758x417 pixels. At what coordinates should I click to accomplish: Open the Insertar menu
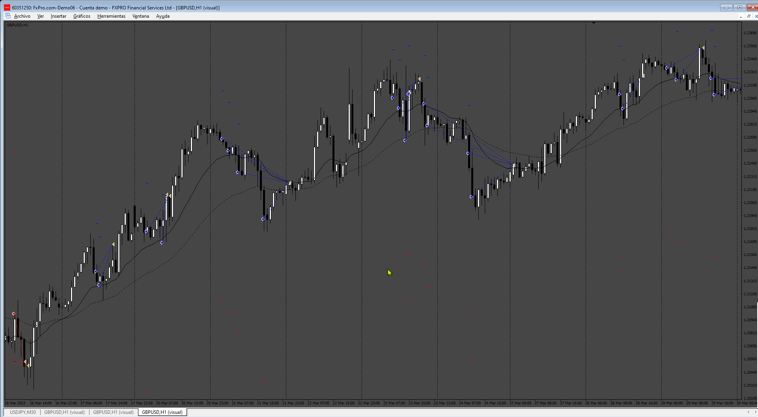(x=58, y=16)
